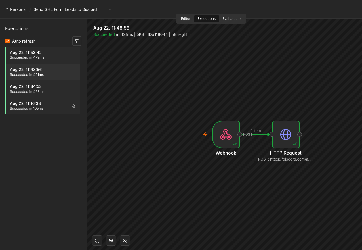Viewport: 362px width, 250px height.
Task: Open the Aug 22, 11:34:53 execution
Action: tap(43, 89)
